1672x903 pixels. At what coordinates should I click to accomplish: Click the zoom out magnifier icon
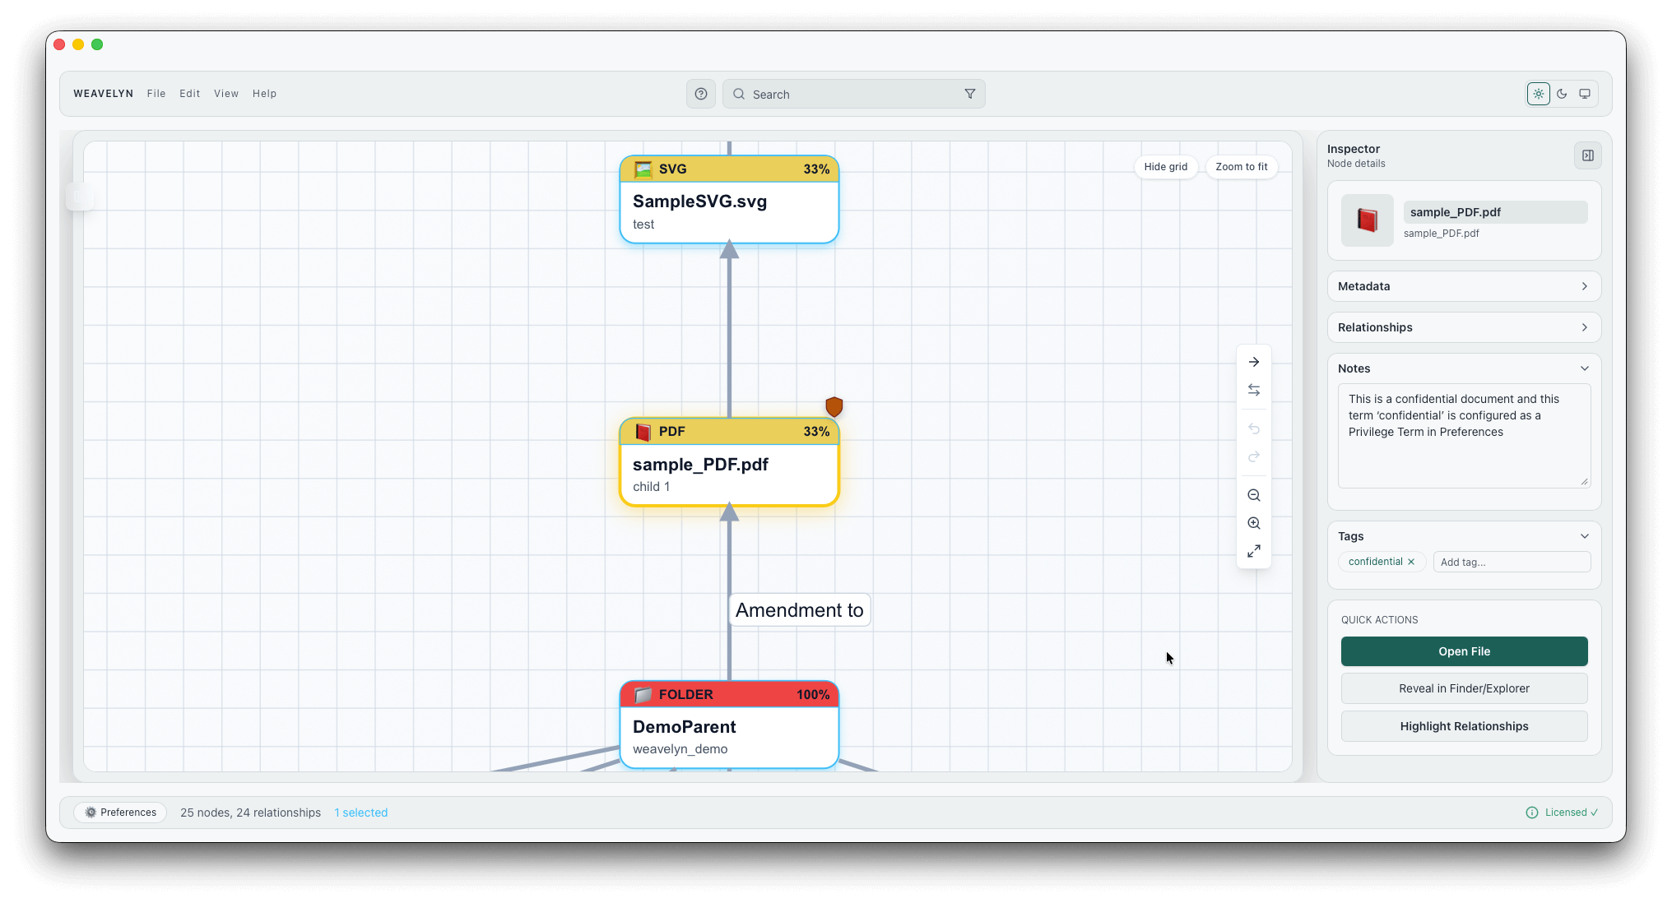pos(1253,495)
